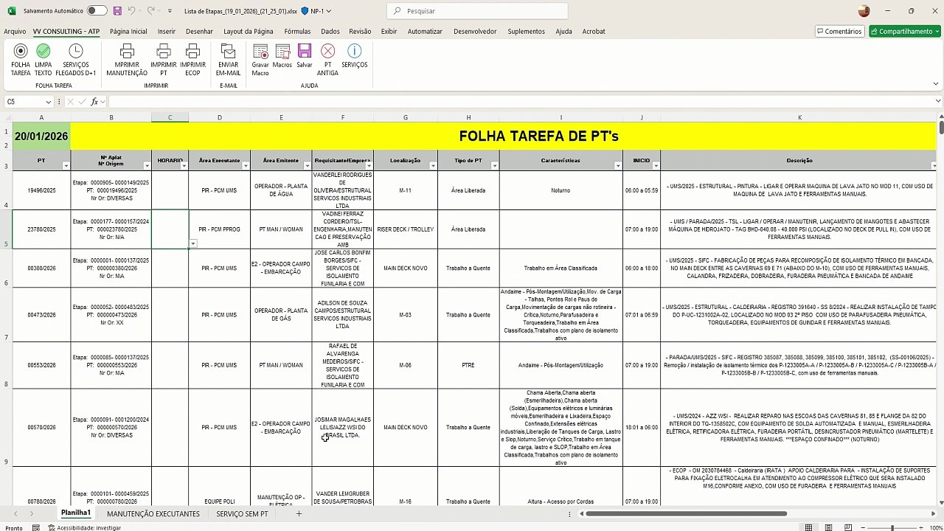Viewport: 944px width, 531px height.
Task: Switch to SERVIÇO SEM PT sheet
Action: click(x=242, y=513)
